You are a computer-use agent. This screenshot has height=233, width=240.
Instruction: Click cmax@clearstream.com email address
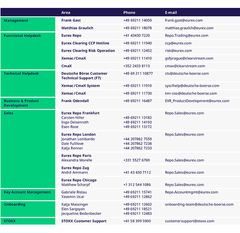click(185, 66)
